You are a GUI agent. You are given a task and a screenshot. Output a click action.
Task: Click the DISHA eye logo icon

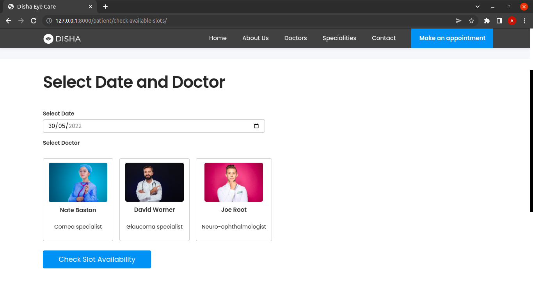point(48,38)
